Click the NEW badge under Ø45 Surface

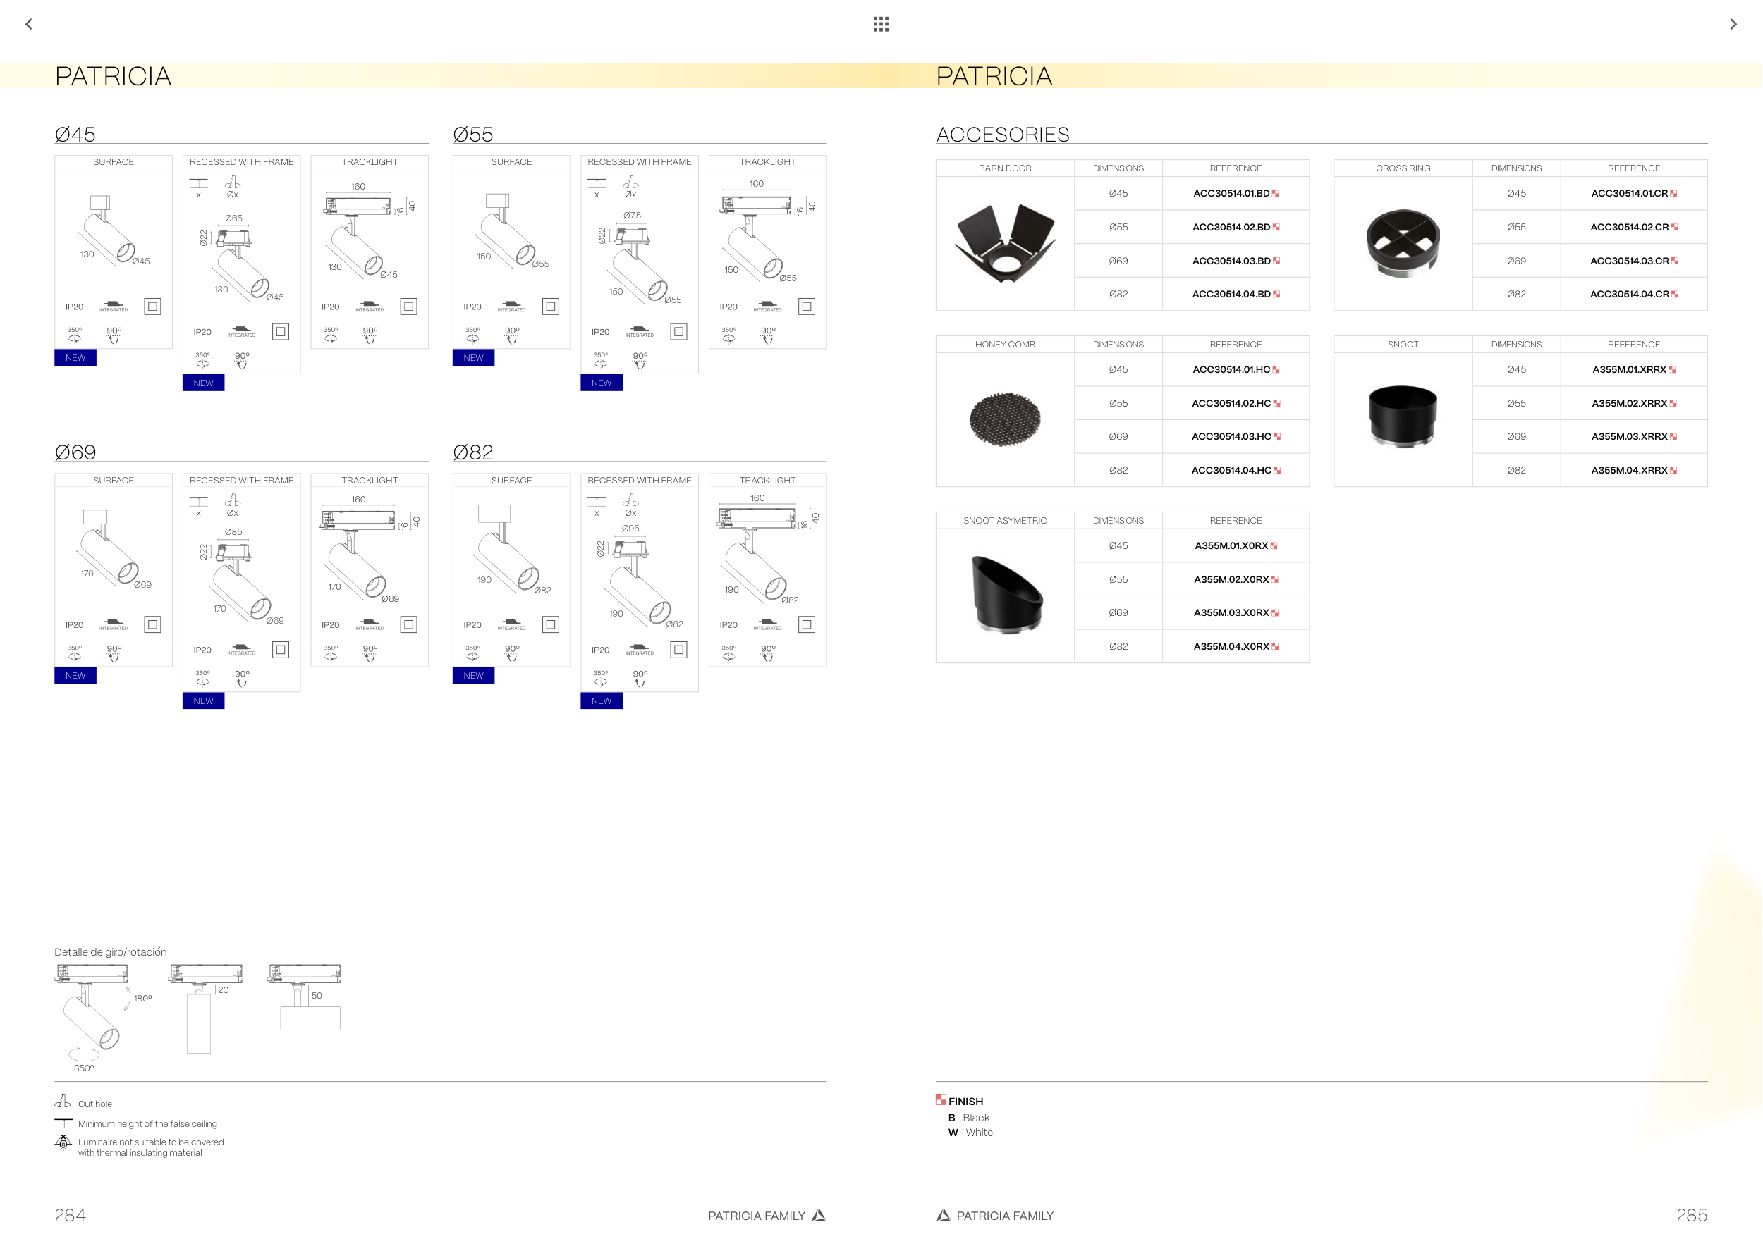[x=75, y=358]
